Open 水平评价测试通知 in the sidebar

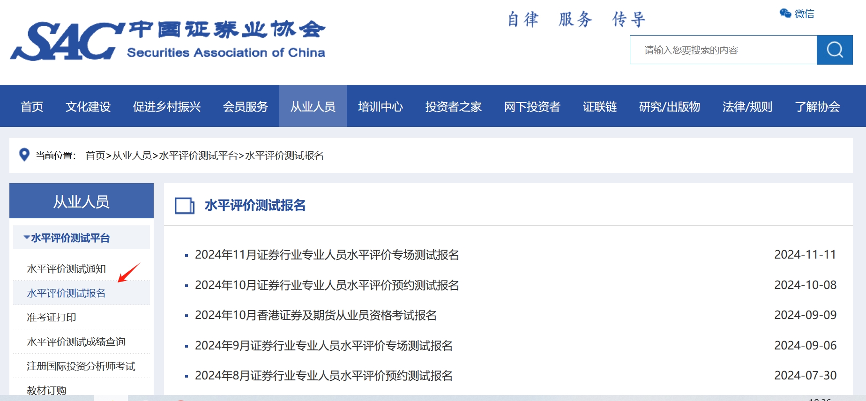pyautogui.click(x=66, y=269)
